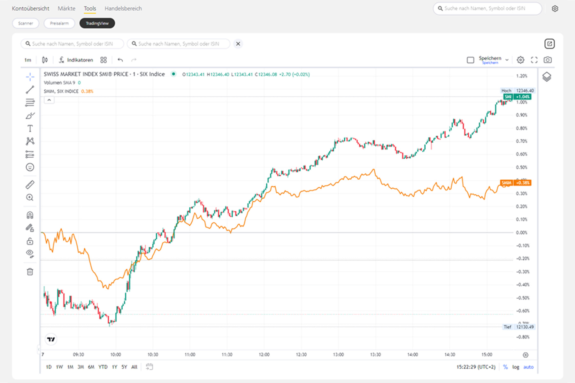The image size is (575, 383).
Task: Open the Indikatoren menu
Action: click(76, 60)
